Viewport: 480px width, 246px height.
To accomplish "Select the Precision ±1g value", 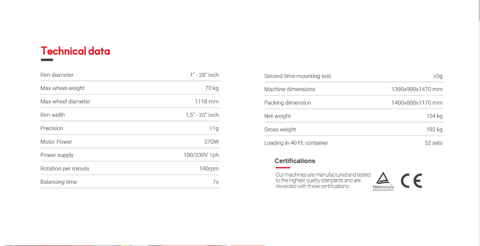I will point(214,128).
